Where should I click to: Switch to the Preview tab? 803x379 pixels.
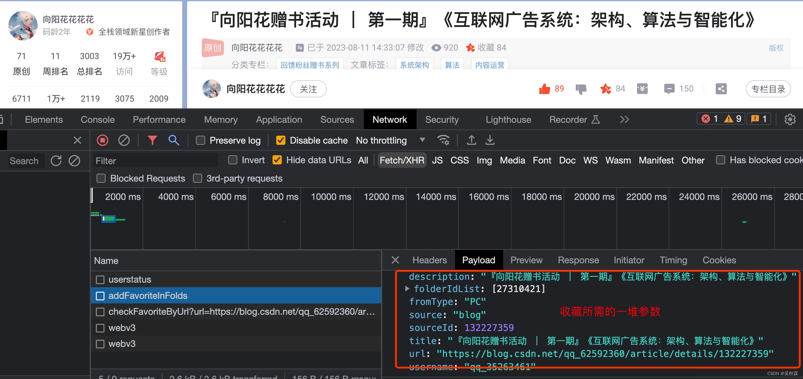(x=526, y=260)
